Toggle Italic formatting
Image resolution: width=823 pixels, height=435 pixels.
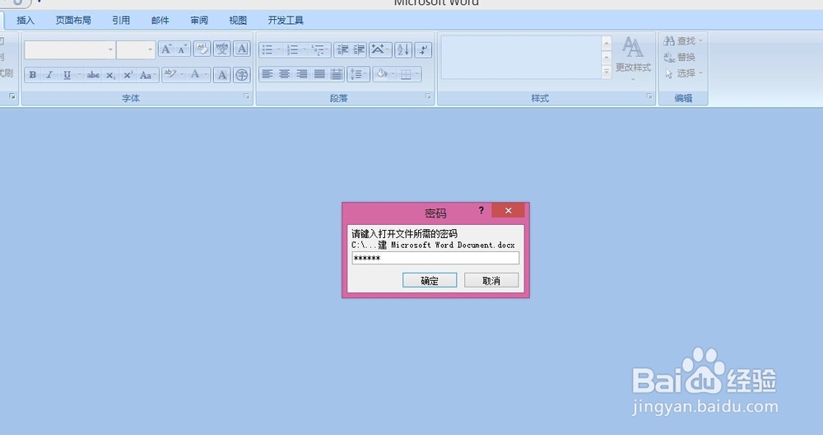[x=49, y=75]
